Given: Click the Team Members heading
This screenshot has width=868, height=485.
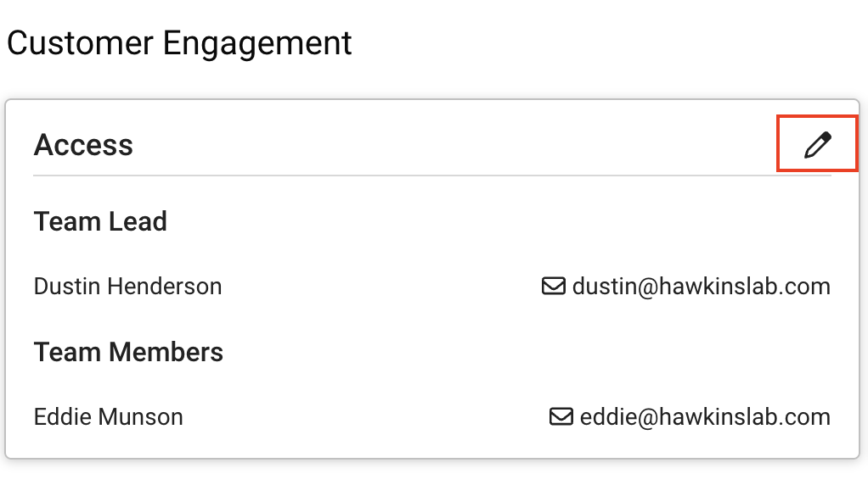Looking at the screenshot, I should (x=128, y=351).
